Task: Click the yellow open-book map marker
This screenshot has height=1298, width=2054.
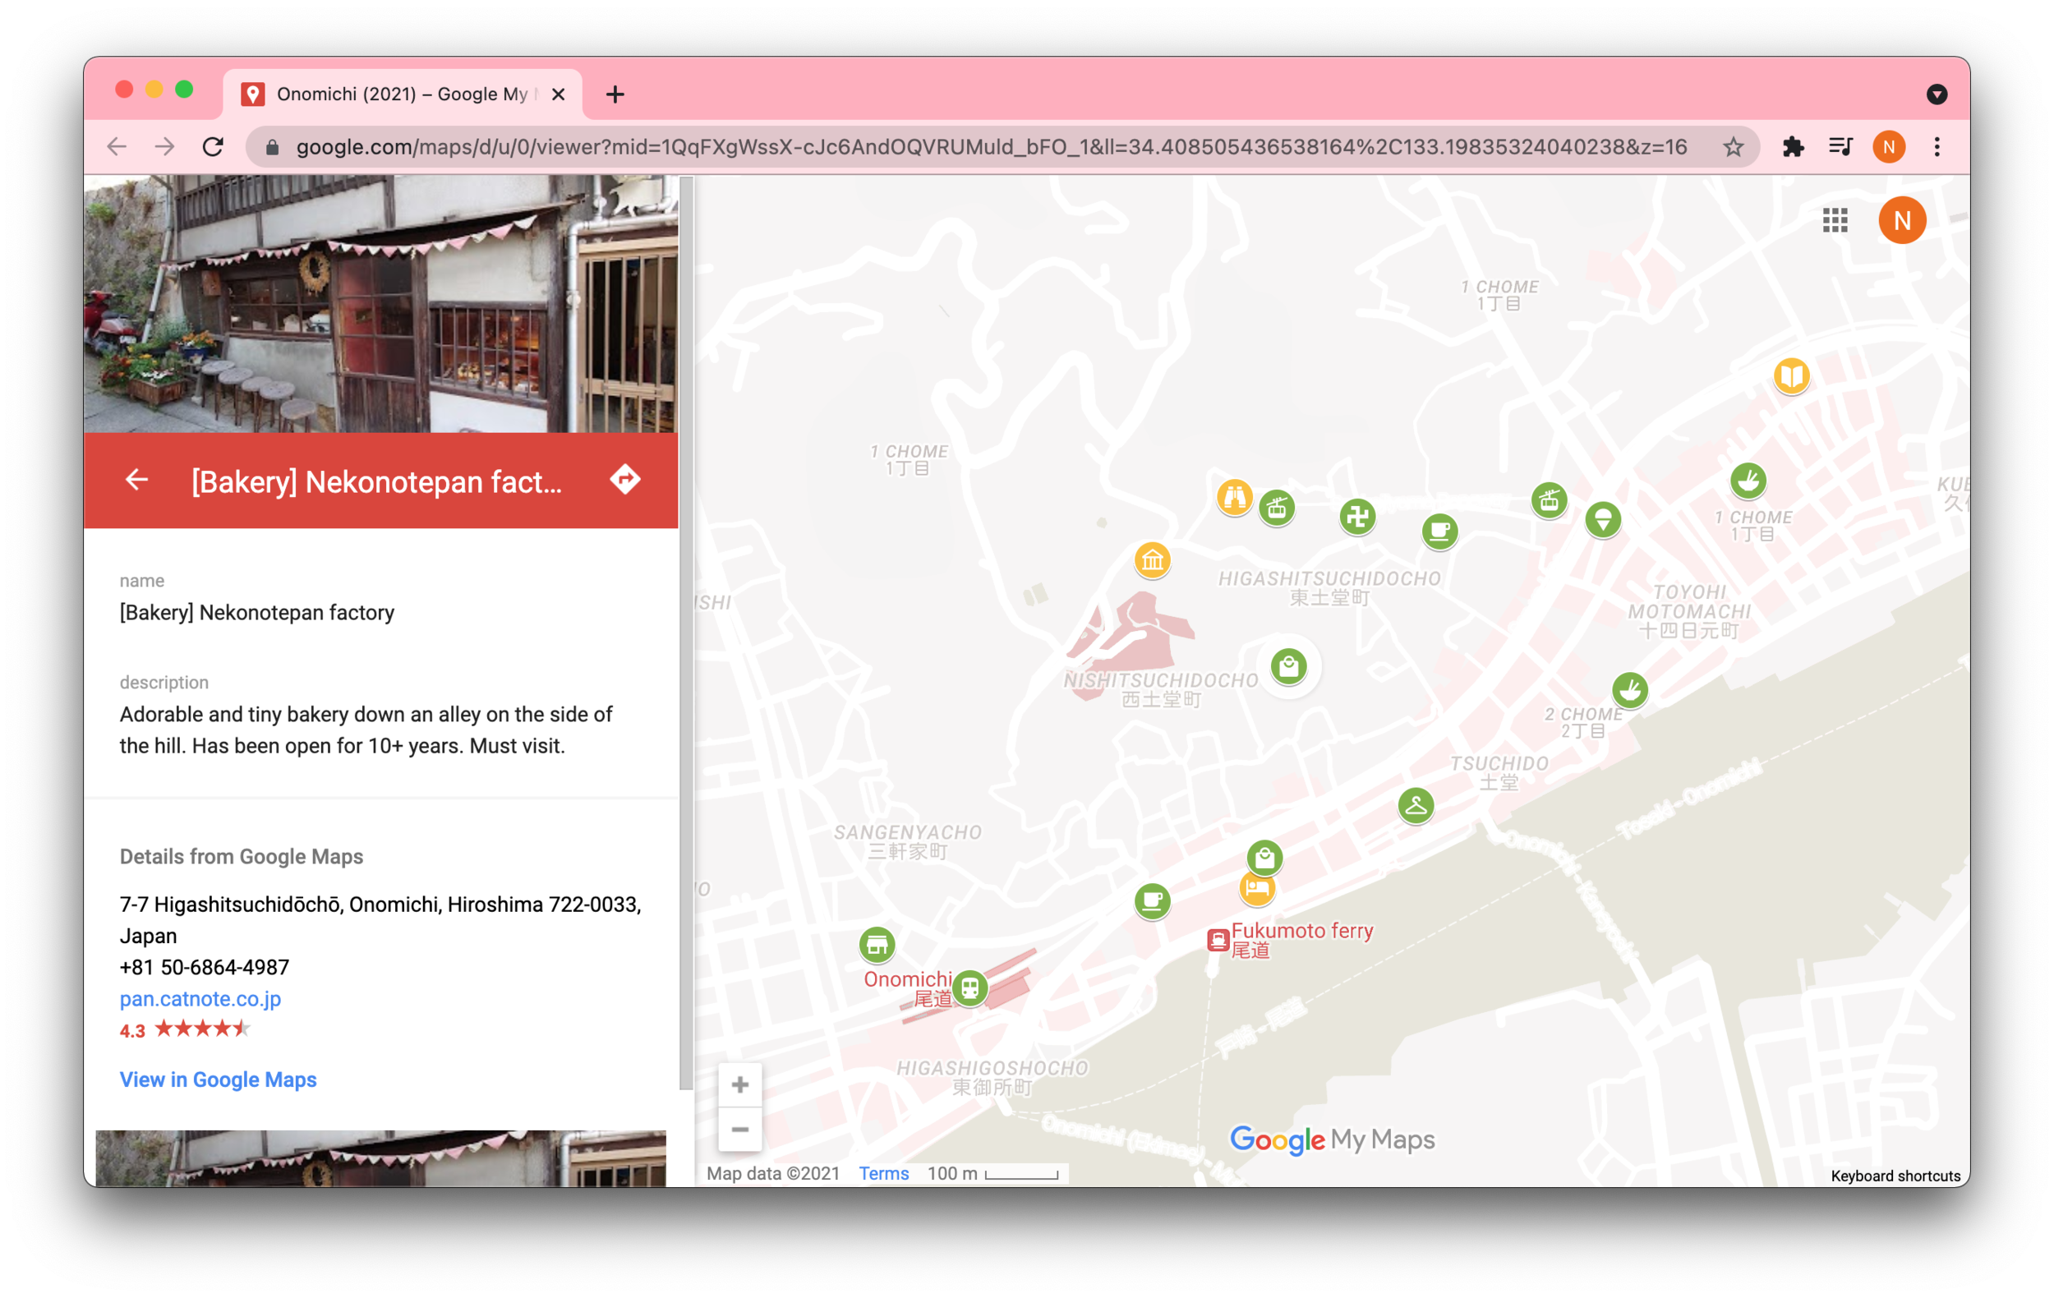Action: [1791, 375]
